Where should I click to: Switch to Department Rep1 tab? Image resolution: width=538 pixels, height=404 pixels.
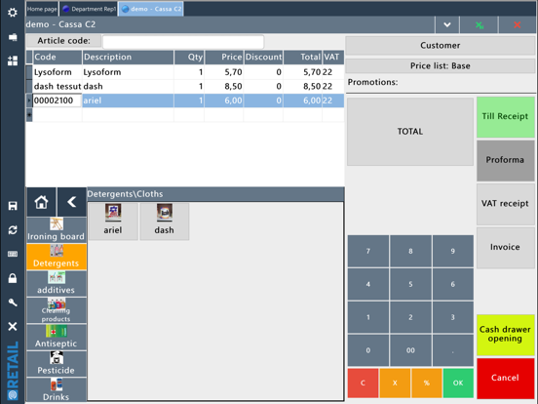pos(89,9)
